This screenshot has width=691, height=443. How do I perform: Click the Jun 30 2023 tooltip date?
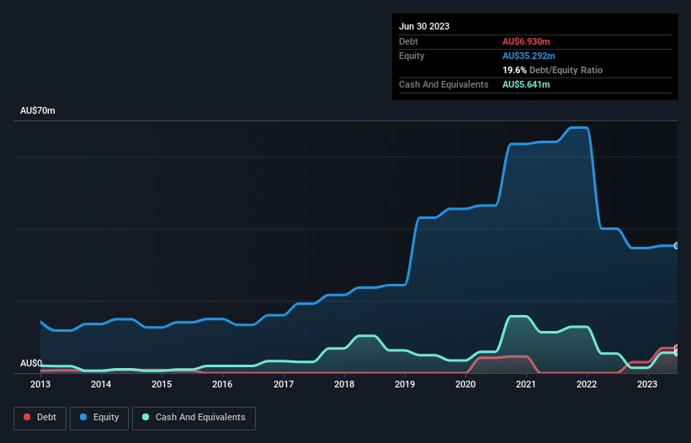[424, 26]
